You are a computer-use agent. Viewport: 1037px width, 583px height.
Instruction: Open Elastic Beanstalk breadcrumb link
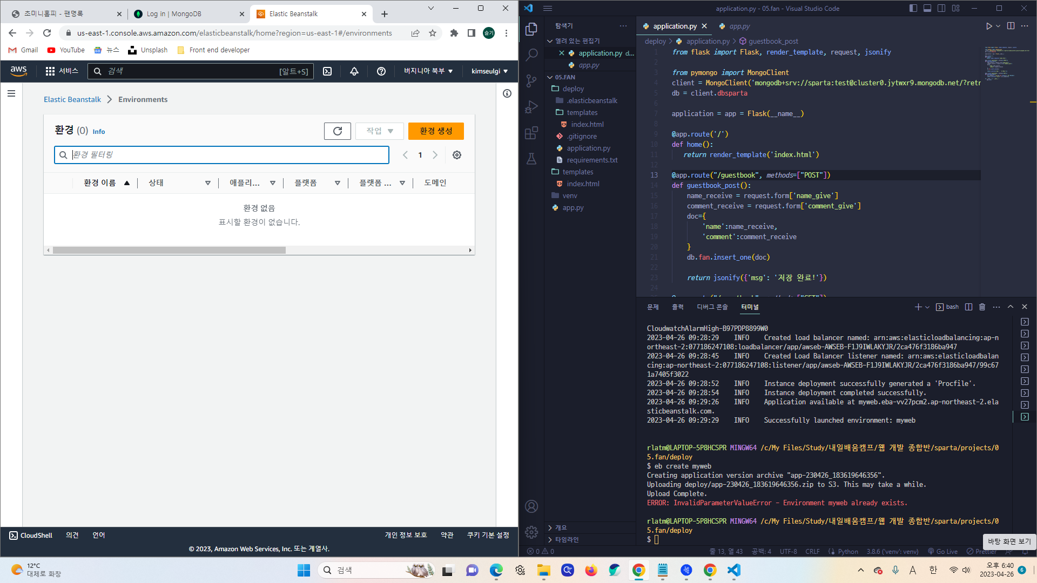(x=72, y=99)
